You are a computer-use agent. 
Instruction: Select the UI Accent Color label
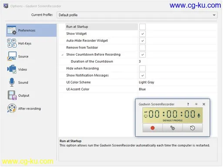(78, 89)
